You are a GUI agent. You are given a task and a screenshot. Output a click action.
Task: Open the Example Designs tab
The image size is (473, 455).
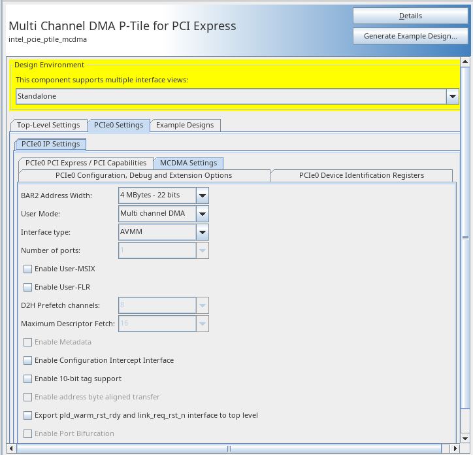pos(186,125)
